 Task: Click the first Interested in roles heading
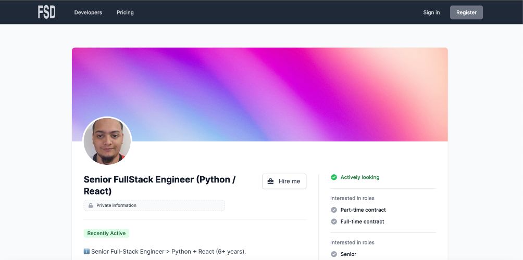(x=352, y=198)
